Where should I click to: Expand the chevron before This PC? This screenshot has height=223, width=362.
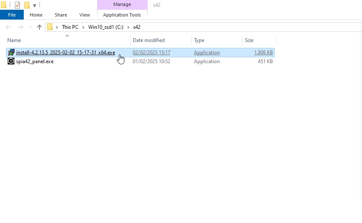57,27
